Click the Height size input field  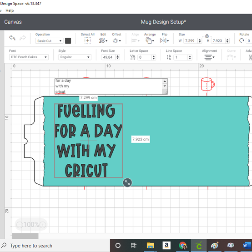pyautogui.click(x=218, y=41)
